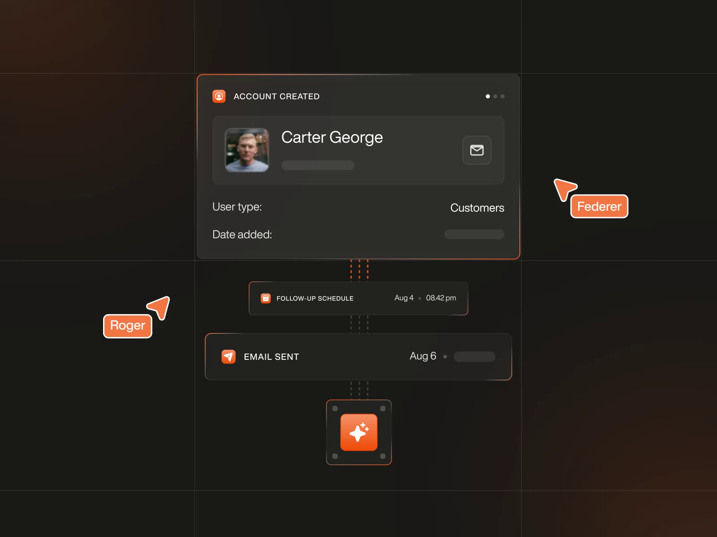Click the placeholder bar beside Date added

(x=474, y=234)
